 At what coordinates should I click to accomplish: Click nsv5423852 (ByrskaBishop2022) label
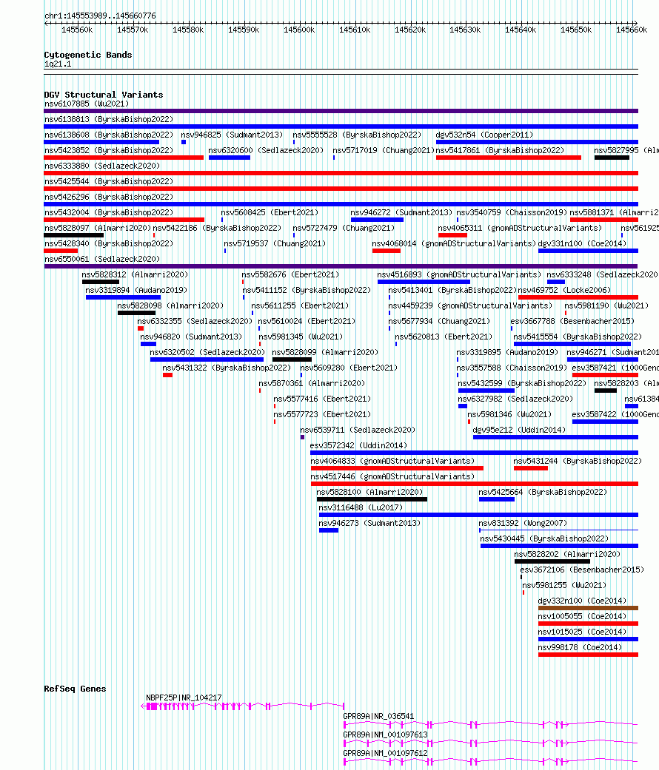pos(109,150)
